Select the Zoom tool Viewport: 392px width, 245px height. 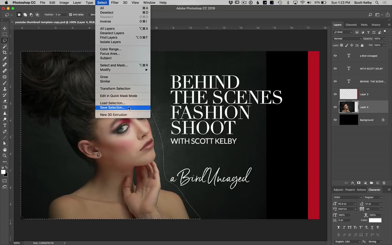tap(5, 155)
